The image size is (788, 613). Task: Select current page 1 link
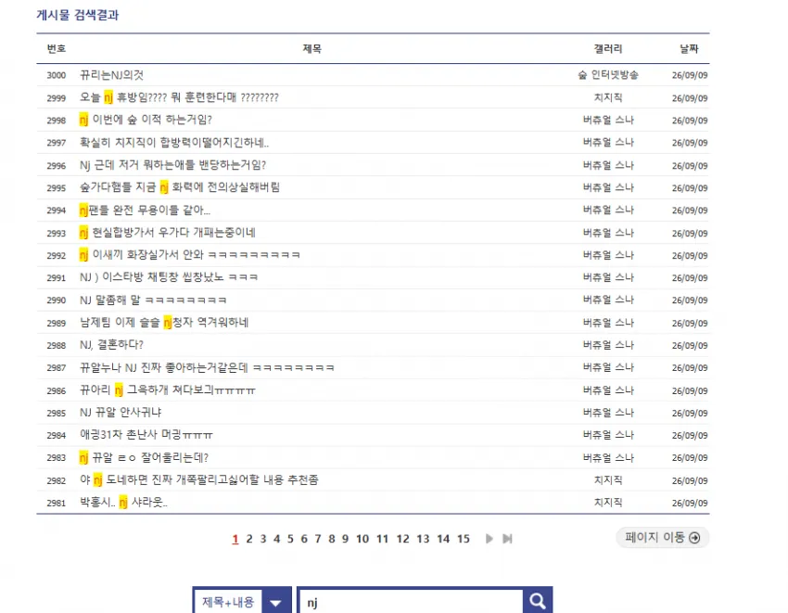[235, 539]
